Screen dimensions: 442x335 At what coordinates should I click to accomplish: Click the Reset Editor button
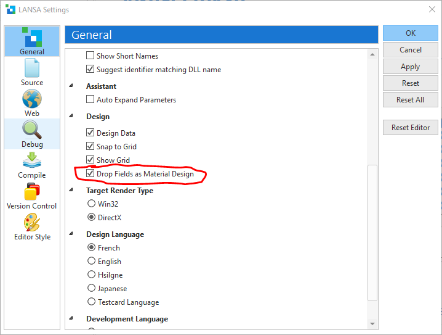point(410,128)
